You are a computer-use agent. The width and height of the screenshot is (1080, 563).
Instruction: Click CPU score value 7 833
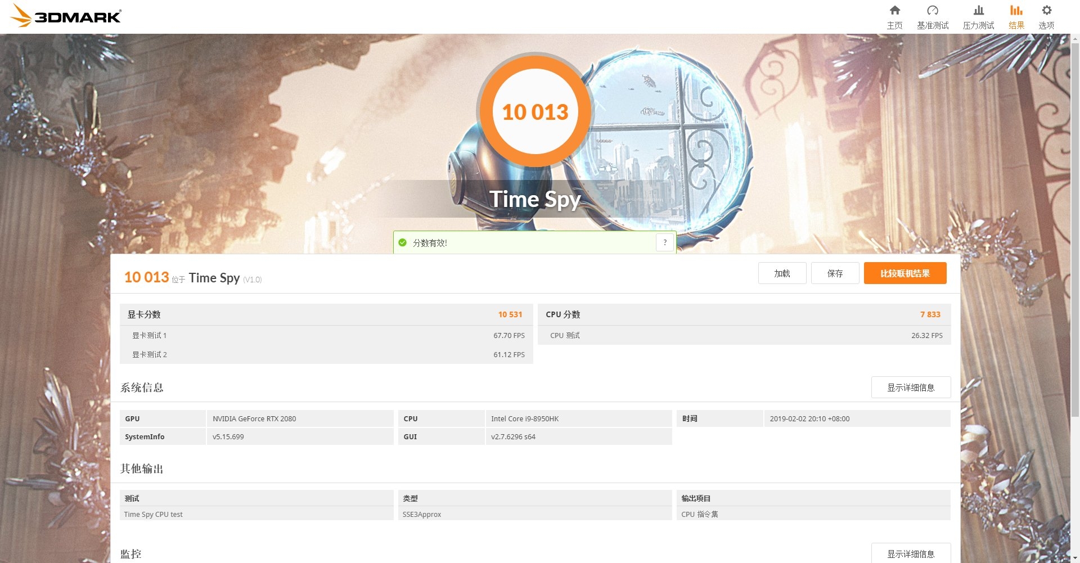(930, 314)
